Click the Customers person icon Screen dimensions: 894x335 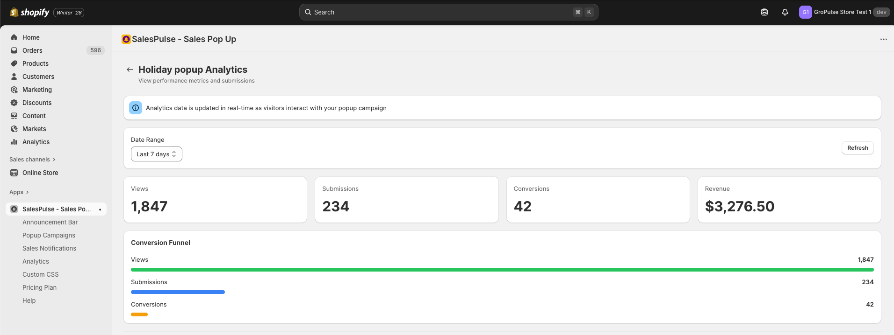click(x=14, y=77)
